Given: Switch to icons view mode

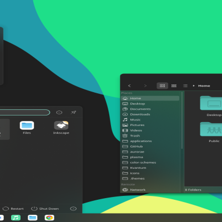Looking at the screenshot, I should pyautogui.click(x=162, y=85).
